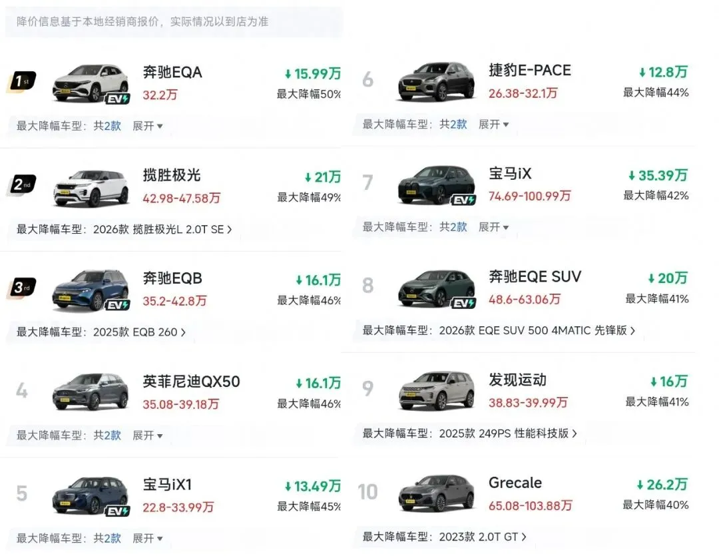Open 2026款 EQE SUV 500 4MATIC link

click(x=537, y=330)
